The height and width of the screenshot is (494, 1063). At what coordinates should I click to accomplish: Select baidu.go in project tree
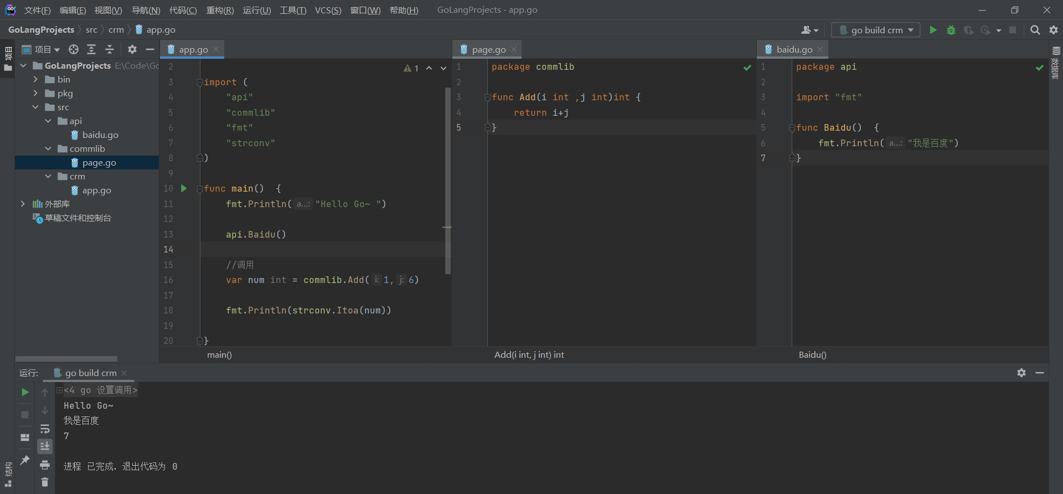coord(94,135)
